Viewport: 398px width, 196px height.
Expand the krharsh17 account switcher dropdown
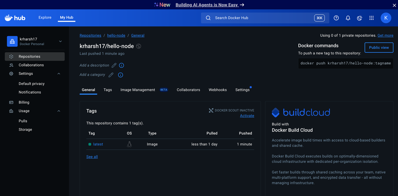point(60,41)
